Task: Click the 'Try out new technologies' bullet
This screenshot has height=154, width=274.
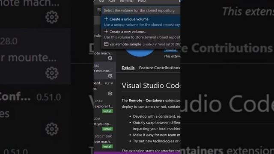Action: point(157,141)
